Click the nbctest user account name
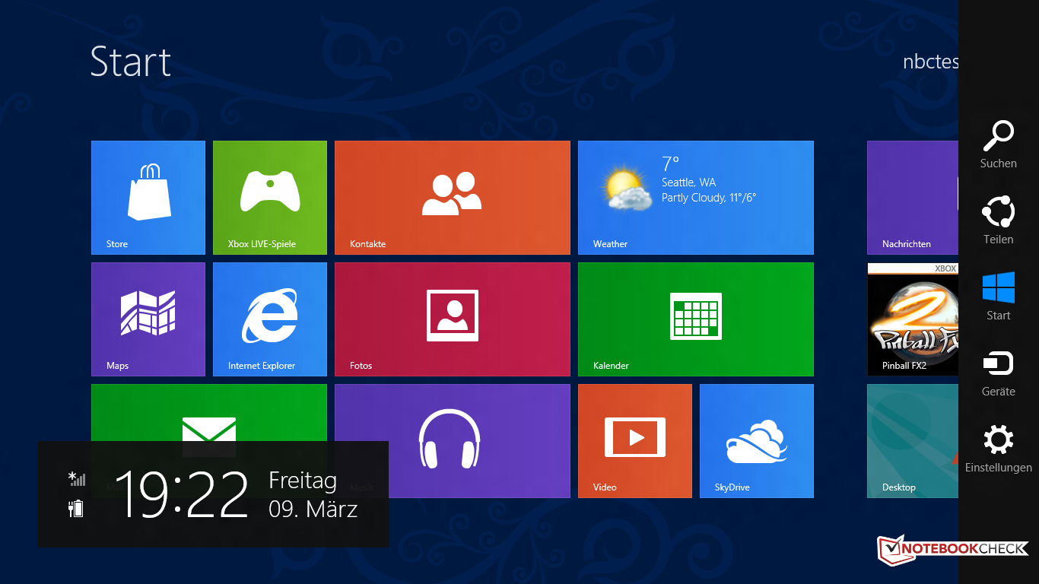 pyautogui.click(x=930, y=62)
